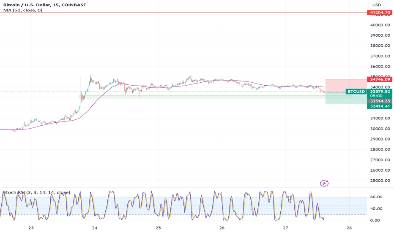Select the red stop-loss zone of the position
This screenshot has height=232, width=394.
point(346,86)
